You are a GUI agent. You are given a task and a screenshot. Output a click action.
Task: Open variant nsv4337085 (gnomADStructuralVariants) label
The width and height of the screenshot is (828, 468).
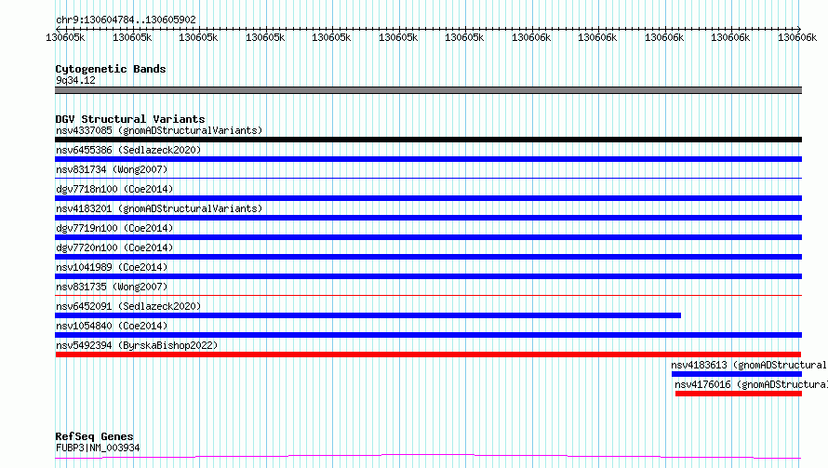[x=159, y=130]
